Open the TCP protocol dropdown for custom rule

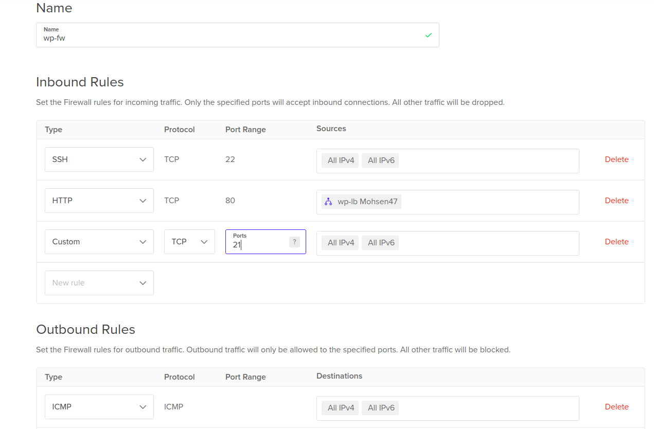pyautogui.click(x=189, y=242)
